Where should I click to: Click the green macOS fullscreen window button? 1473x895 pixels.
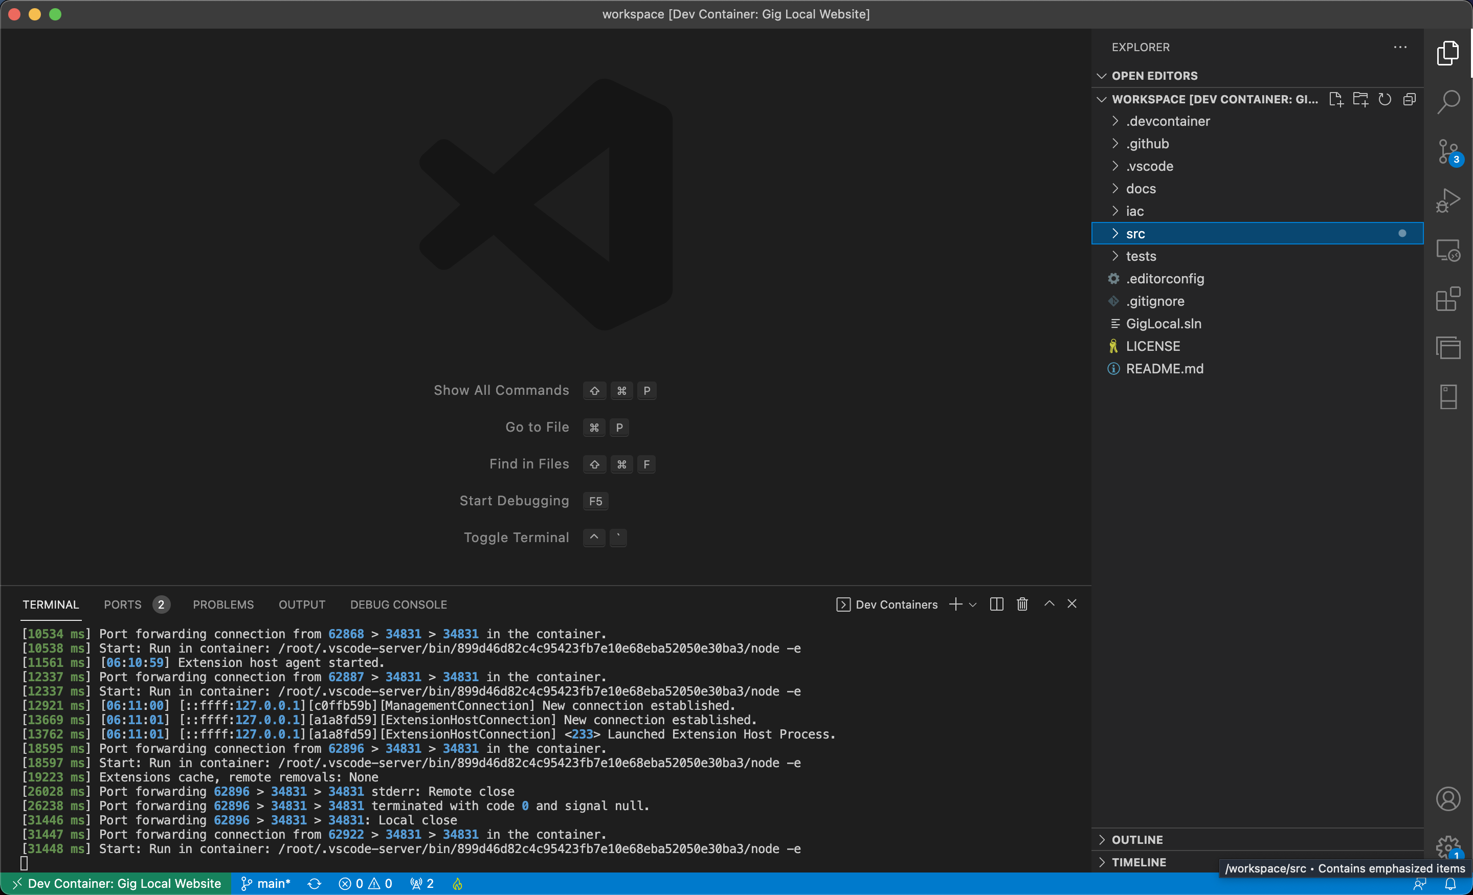click(55, 14)
